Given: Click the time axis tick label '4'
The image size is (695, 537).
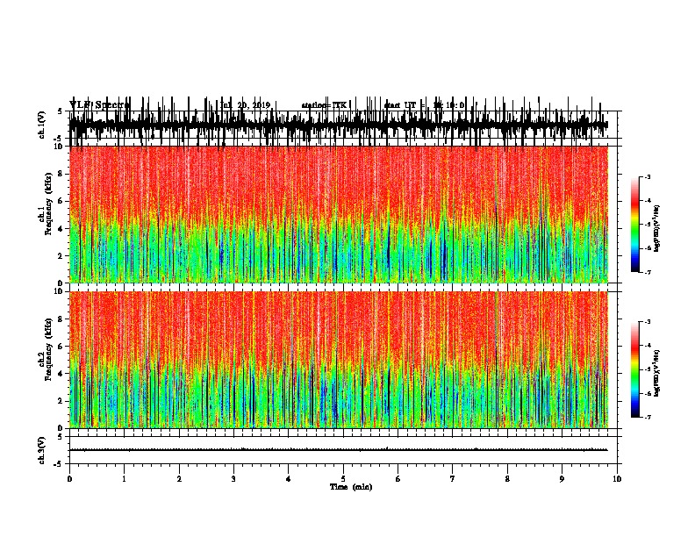Looking at the screenshot, I should [x=289, y=479].
